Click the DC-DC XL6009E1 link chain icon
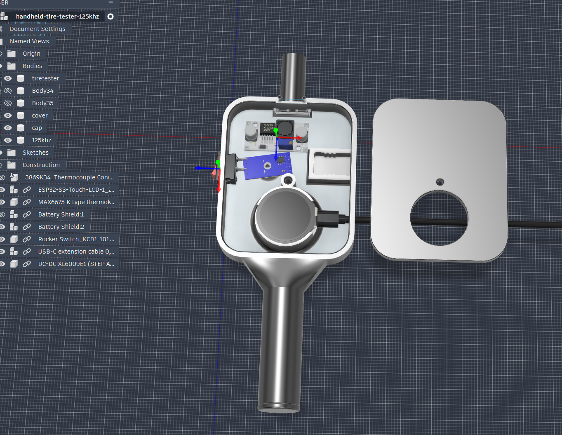562x435 pixels. [x=27, y=264]
